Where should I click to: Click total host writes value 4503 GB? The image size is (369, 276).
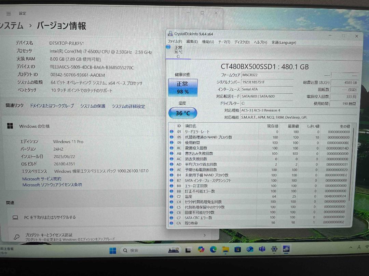(344, 82)
